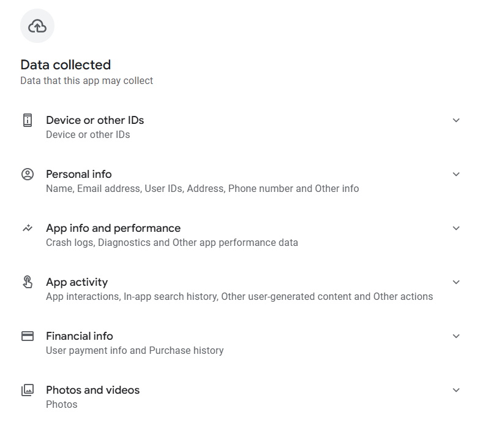Select the App activity heading
This screenshot has height=425, width=483.
[77, 282]
